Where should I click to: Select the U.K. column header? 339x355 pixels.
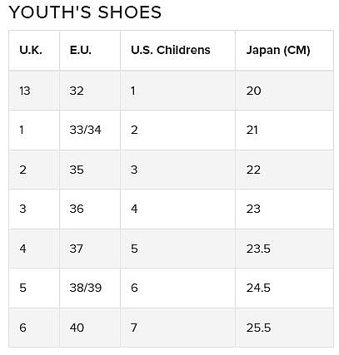(x=34, y=50)
